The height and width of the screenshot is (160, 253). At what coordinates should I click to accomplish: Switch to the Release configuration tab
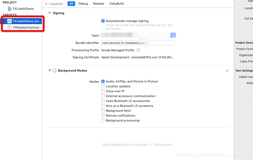click(x=99, y=4)
